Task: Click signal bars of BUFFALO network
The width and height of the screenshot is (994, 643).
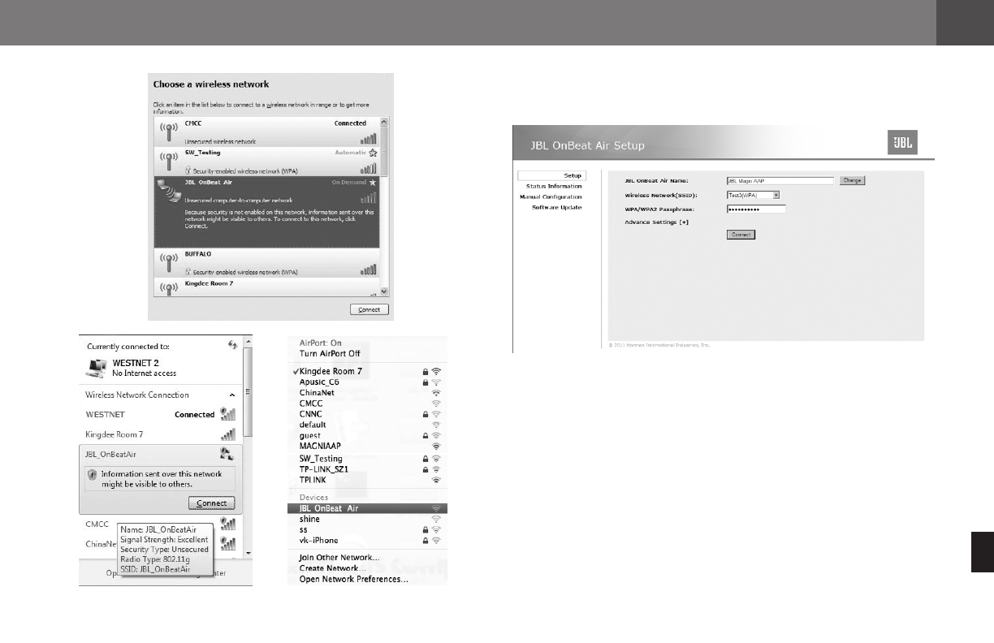Action: pos(369,270)
